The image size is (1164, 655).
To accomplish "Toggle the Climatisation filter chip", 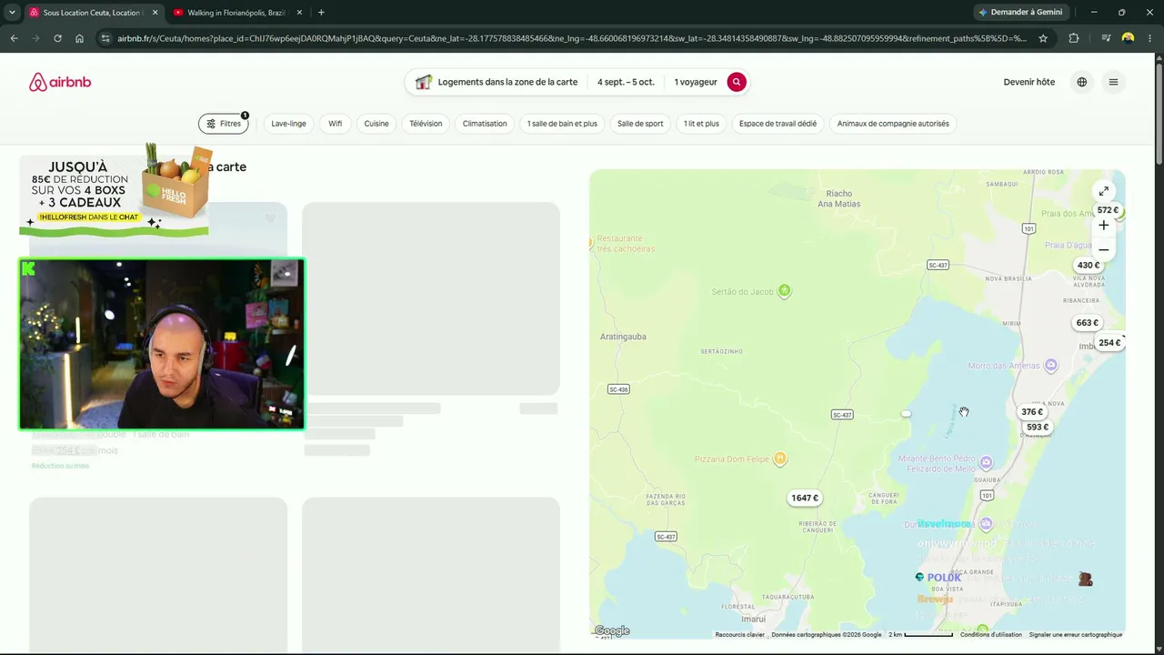I will coord(485,124).
